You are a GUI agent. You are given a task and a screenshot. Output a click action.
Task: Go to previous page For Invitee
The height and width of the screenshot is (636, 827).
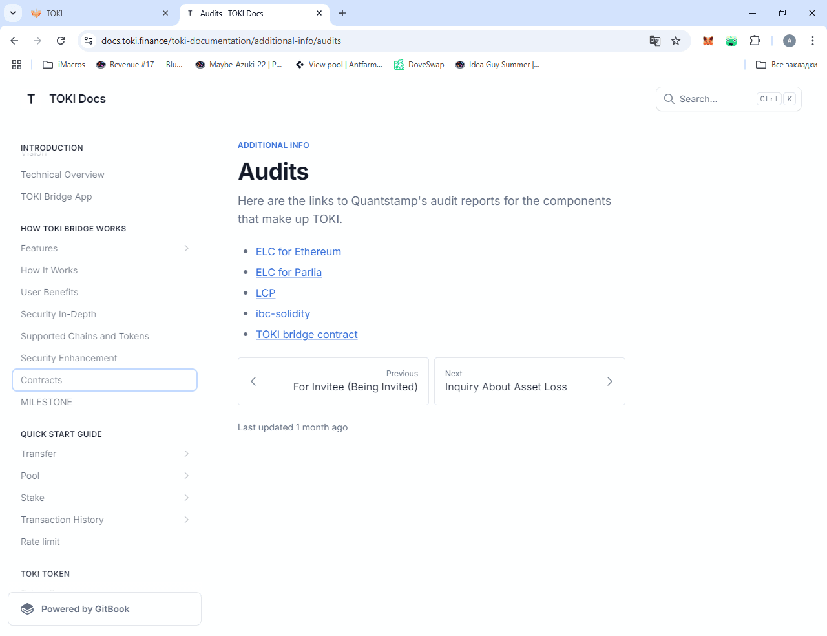pyautogui.click(x=333, y=381)
